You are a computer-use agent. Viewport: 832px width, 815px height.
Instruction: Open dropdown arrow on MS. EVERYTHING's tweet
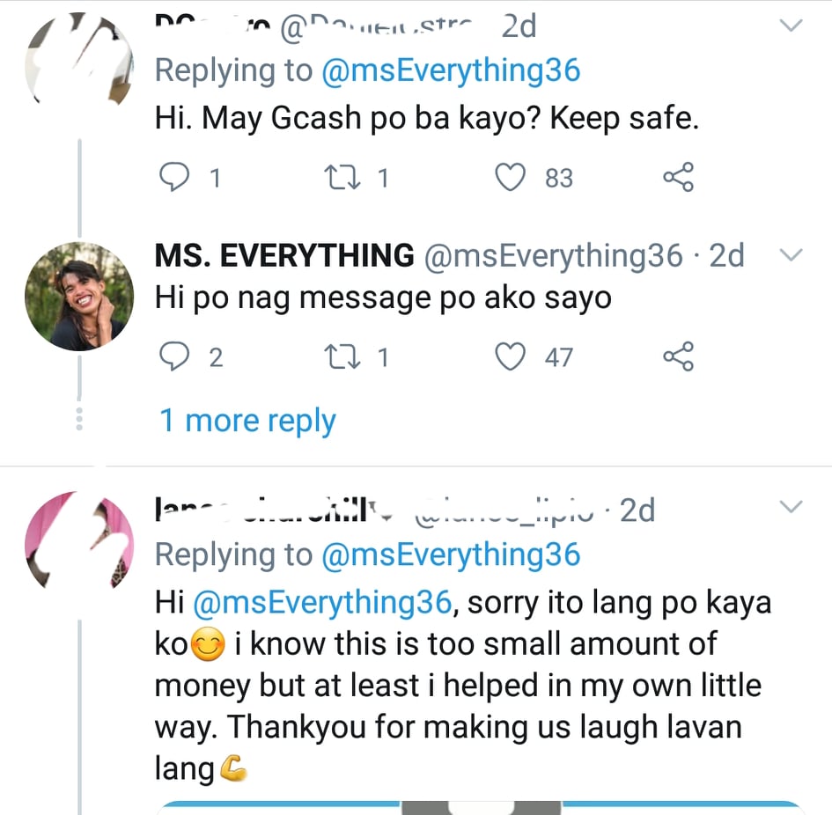[792, 256]
